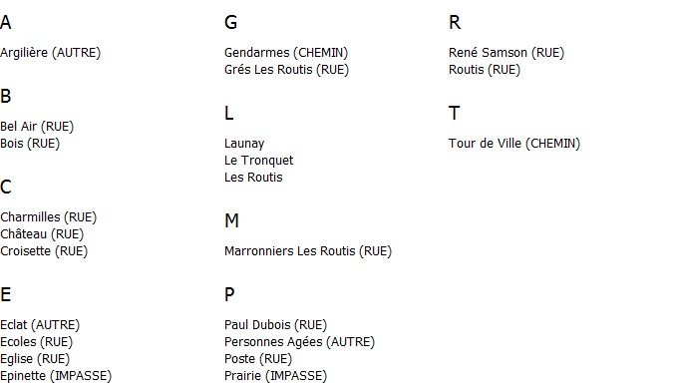Click the Bois (RUE) entry
The image size is (673, 392).
point(30,144)
